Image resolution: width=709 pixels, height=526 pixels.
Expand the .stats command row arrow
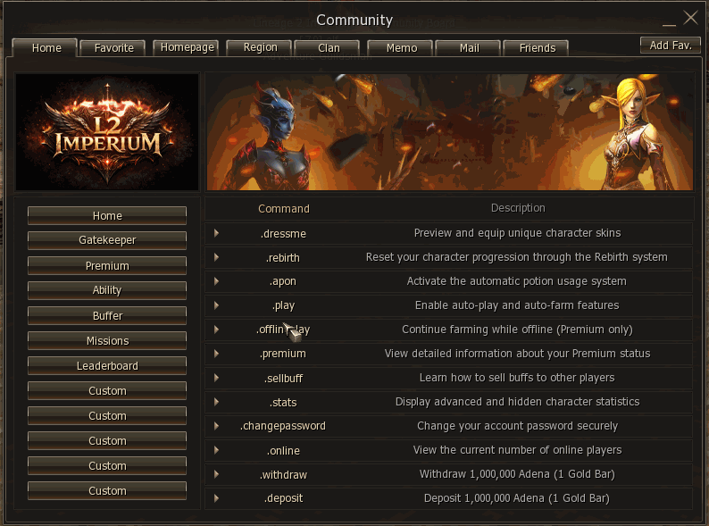217,402
